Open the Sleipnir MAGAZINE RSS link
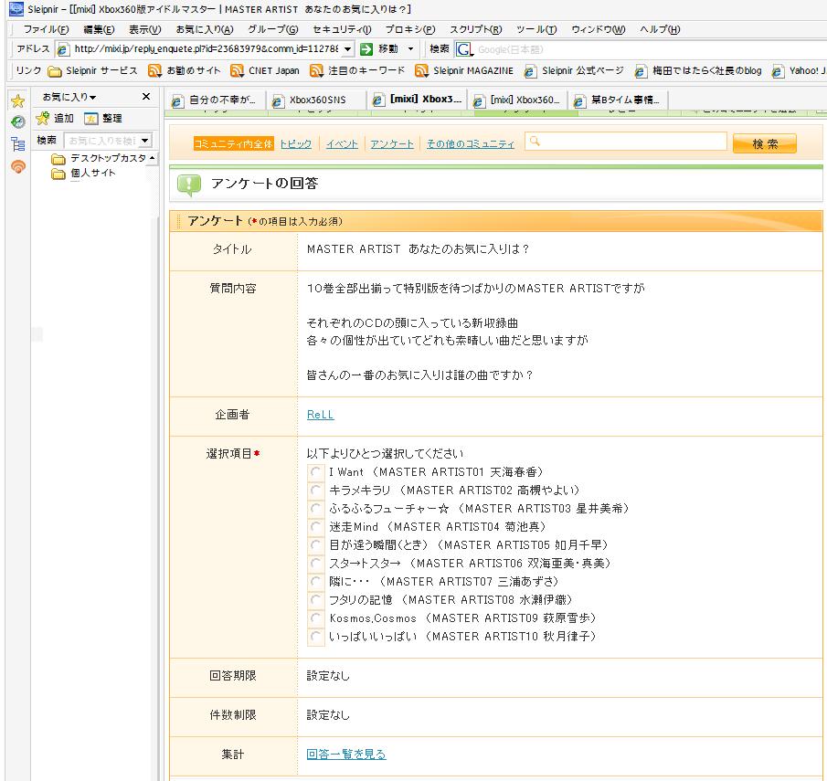 pyautogui.click(x=463, y=70)
